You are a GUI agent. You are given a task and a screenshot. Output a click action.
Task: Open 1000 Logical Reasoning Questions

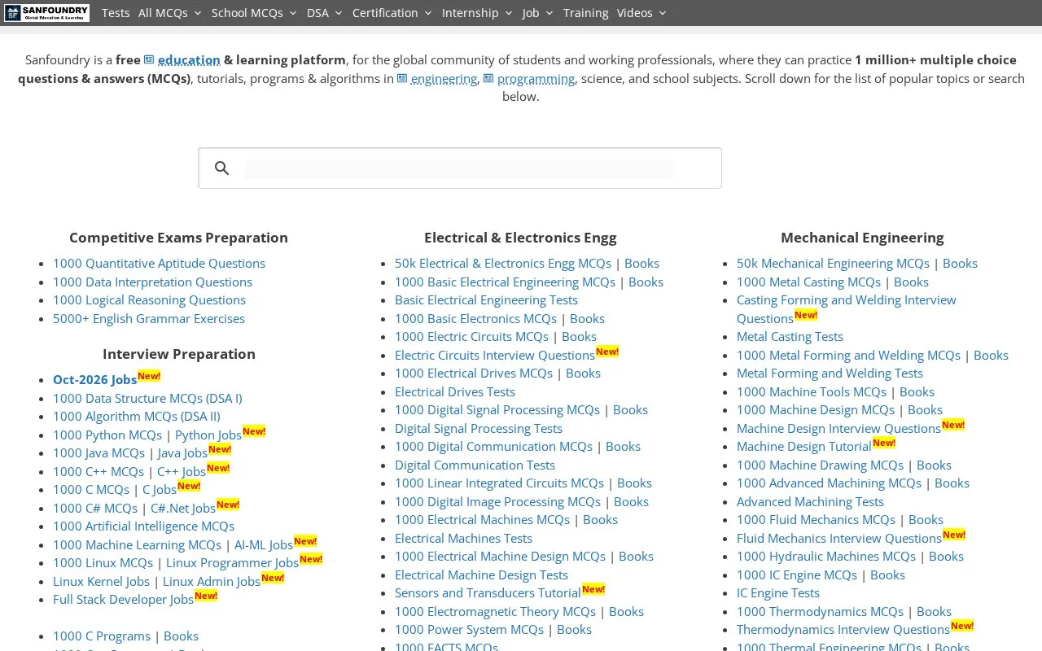point(149,300)
